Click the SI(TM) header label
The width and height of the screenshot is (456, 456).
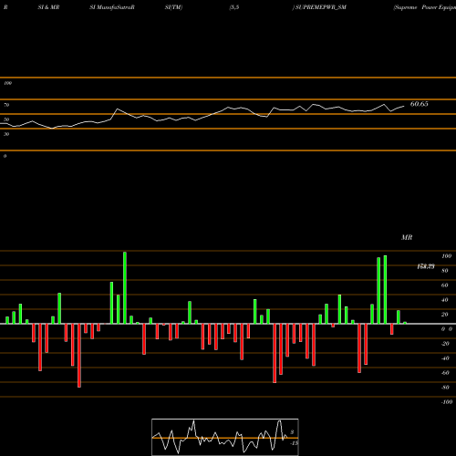pos(173,7)
